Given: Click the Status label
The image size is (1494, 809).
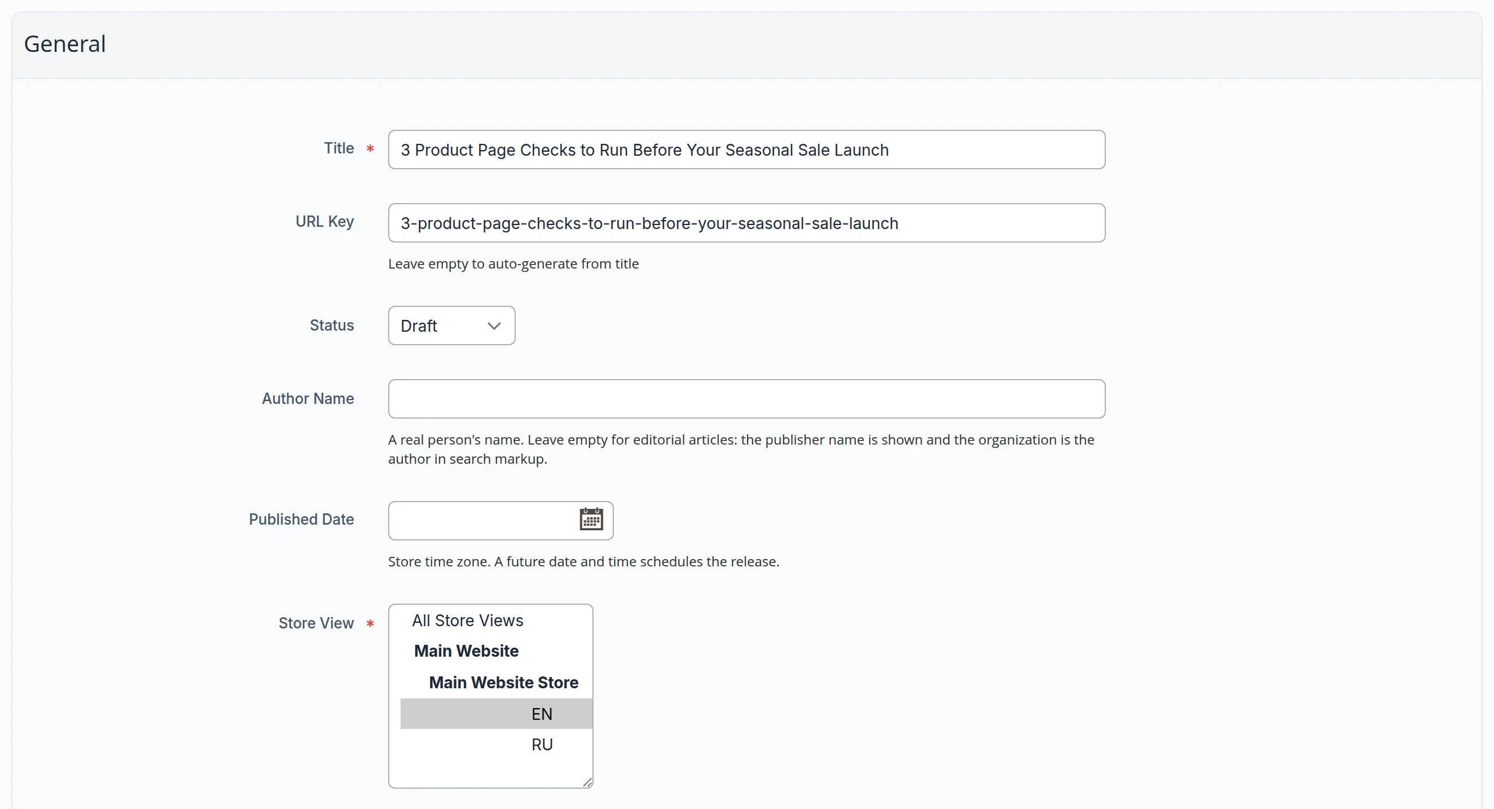Looking at the screenshot, I should tap(332, 325).
